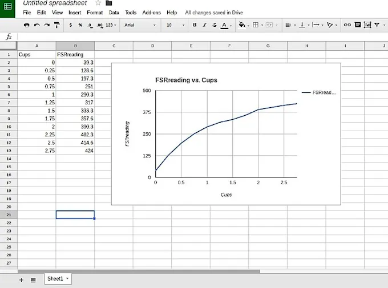Viewport: 388px width, 288px height.
Task: Select cell containing Cups
Action: (37, 54)
